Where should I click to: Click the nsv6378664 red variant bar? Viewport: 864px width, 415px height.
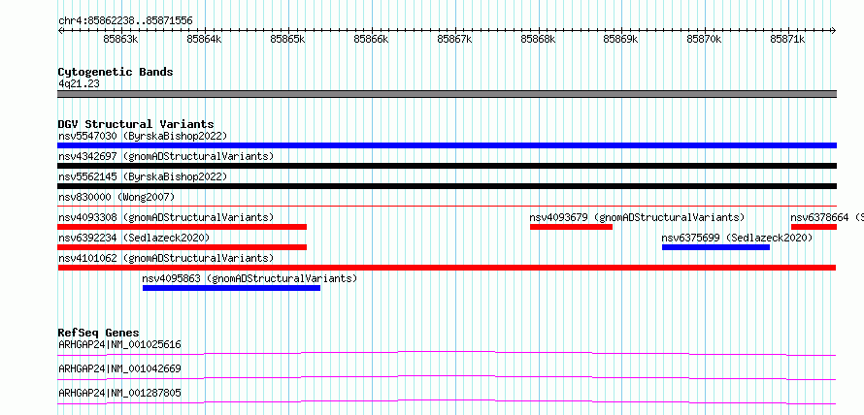(814, 227)
